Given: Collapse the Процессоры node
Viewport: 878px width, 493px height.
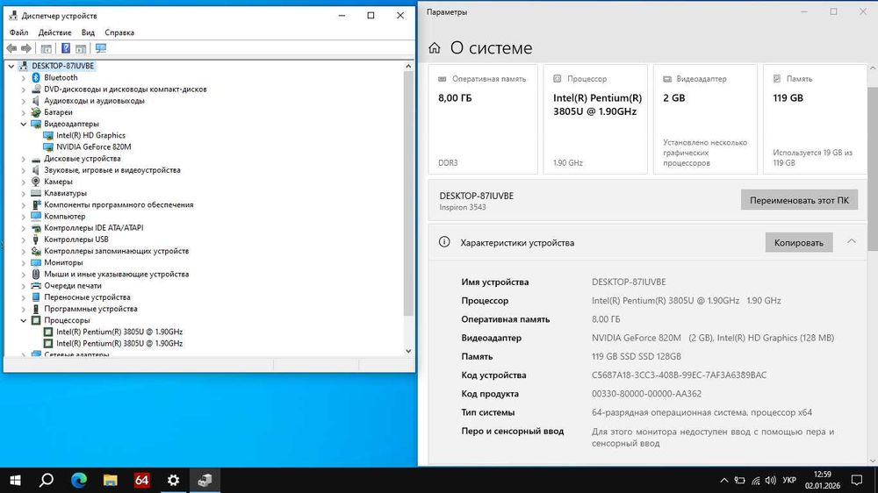Looking at the screenshot, I should click(24, 321).
